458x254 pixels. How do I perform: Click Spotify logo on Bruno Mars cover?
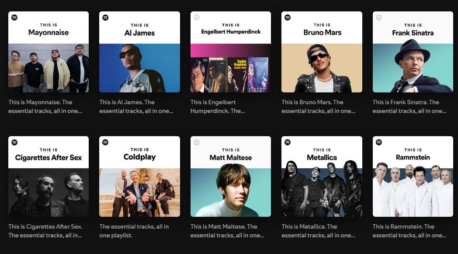(x=288, y=18)
